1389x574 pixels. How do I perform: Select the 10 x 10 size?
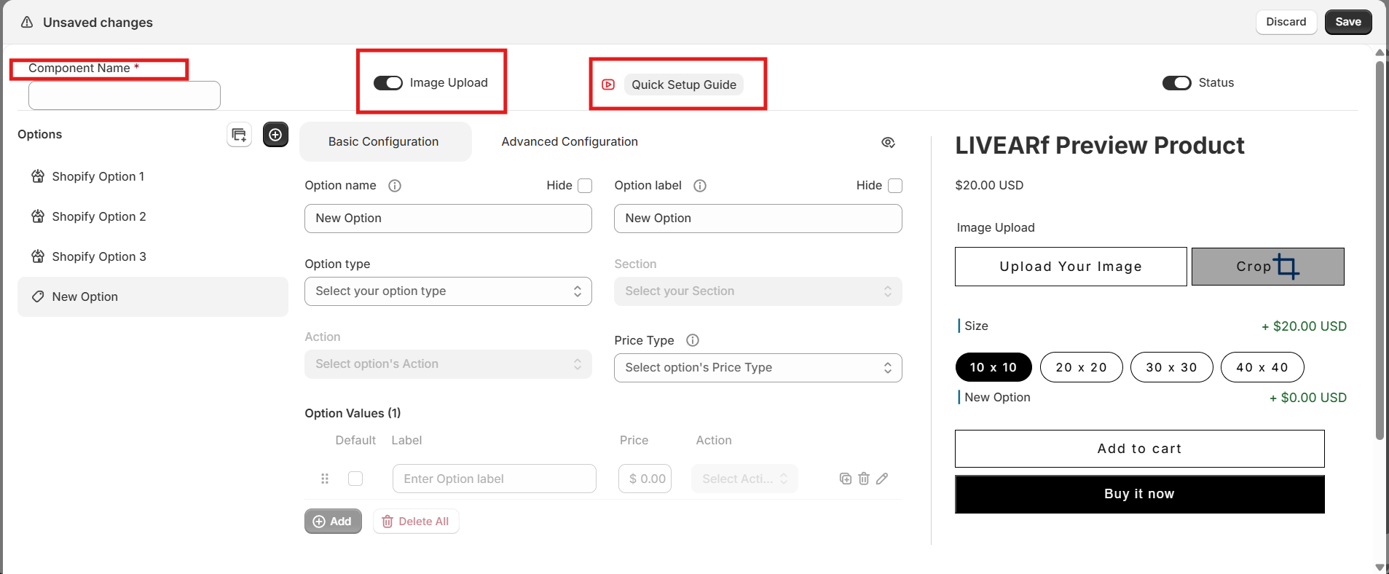pos(993,367)
